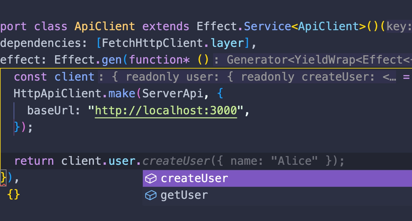
Task: Place cursor on the baseUrl property
Action: (50, 111)
